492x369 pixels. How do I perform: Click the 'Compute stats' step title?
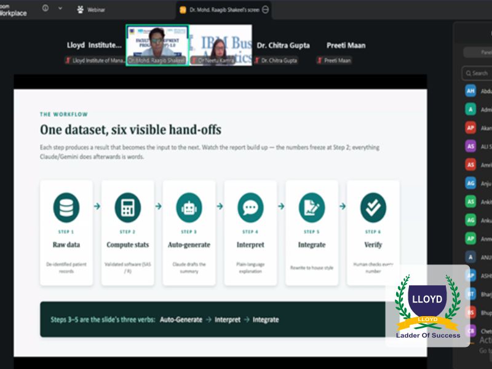(128, 245)
